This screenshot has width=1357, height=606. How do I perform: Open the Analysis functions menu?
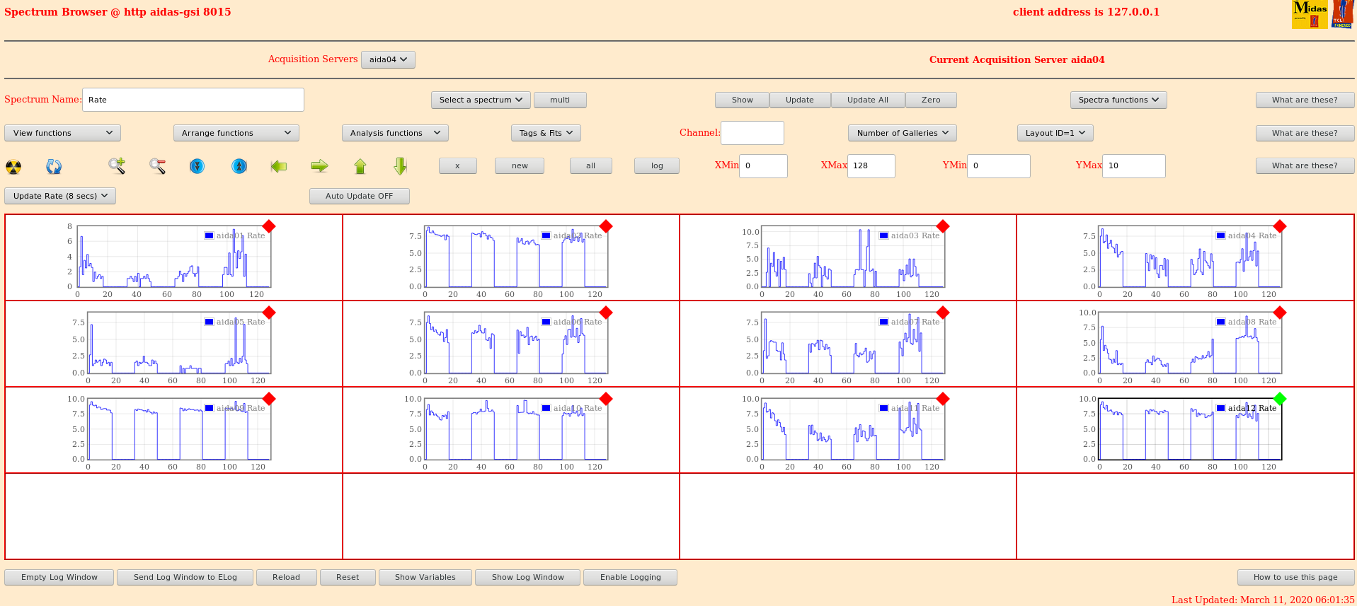click(394, 133)
